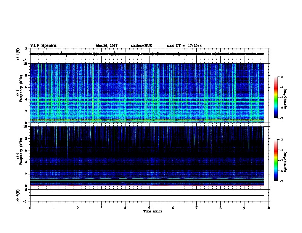Screen dimensions: 302x233
Task: Click the '10' tick on the time axis
Action: pyautogui.click(x=268, y=208)
